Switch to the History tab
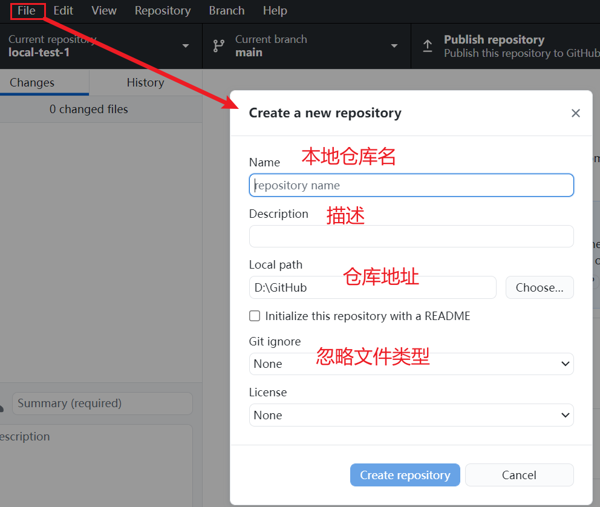Viewport: 600px width, 507px height. (x=145, y=83)
